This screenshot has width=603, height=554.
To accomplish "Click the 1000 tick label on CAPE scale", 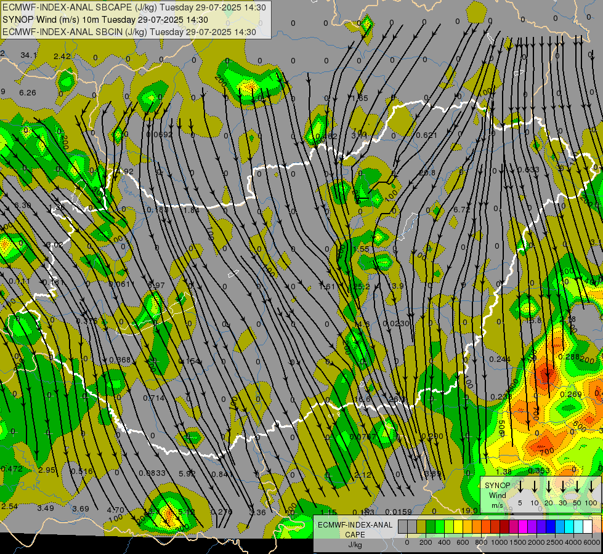I will click(500, 542).
